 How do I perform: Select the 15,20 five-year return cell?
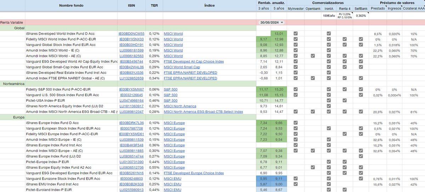pyautogui.click(x=279, y=90)
